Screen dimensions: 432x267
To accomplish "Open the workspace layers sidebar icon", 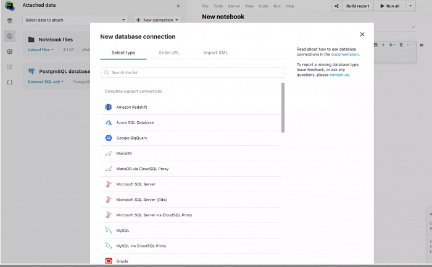I will click(10, 20).
